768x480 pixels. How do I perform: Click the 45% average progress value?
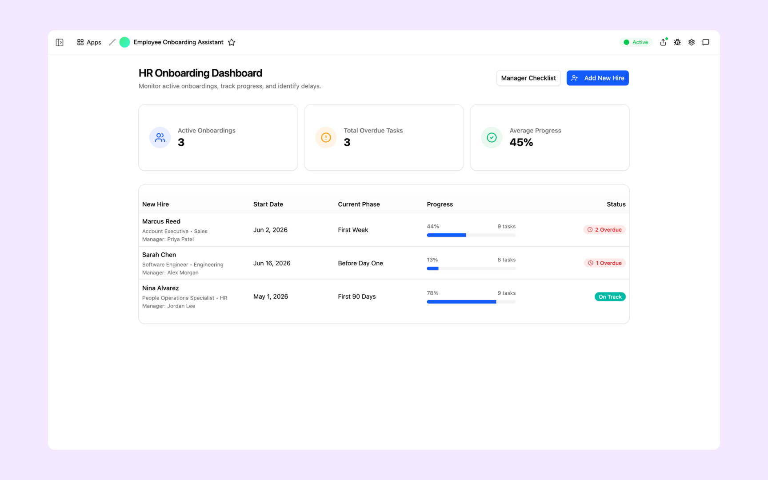[x=521, y=142]
